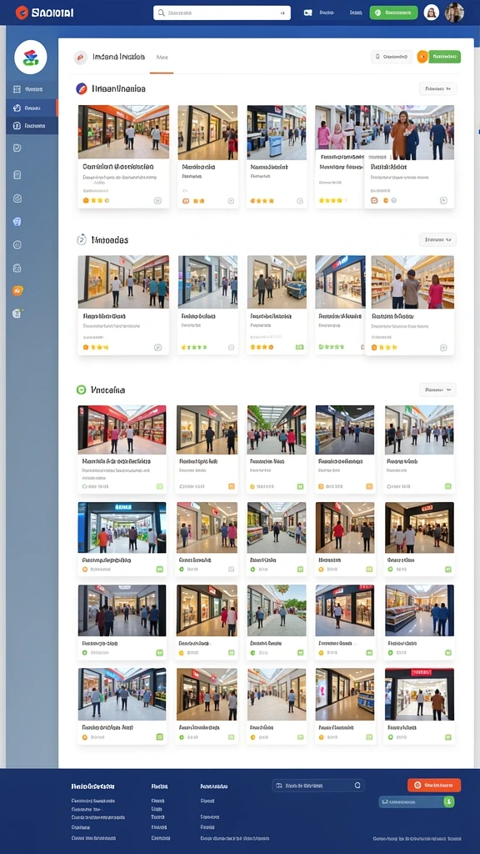480x854 pixels.
Task: Toggle the green toggle in the footer's right box
Action: (x=448, y=801)
